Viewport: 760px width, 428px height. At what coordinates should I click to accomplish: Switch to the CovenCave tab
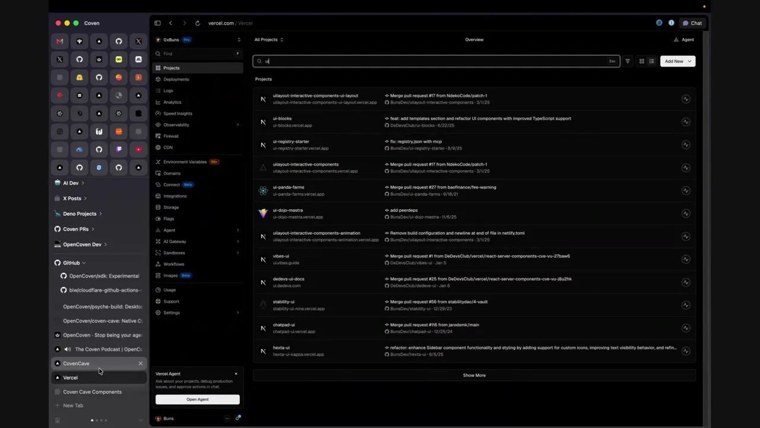click(x=99, y=363)
